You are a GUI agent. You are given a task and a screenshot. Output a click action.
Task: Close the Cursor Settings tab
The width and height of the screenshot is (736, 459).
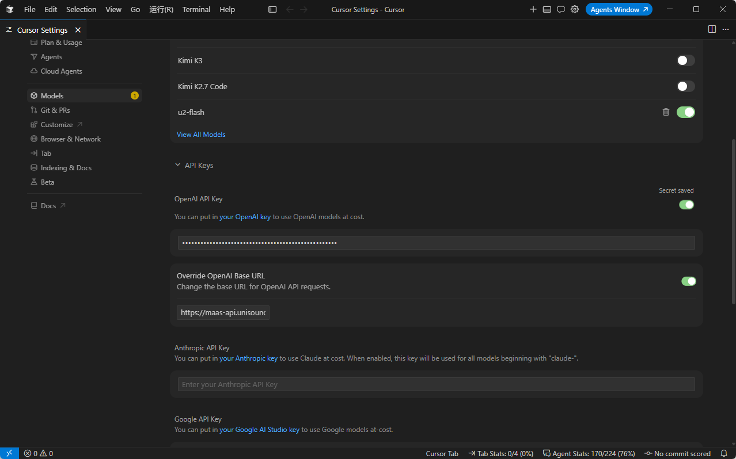(78, 30)
